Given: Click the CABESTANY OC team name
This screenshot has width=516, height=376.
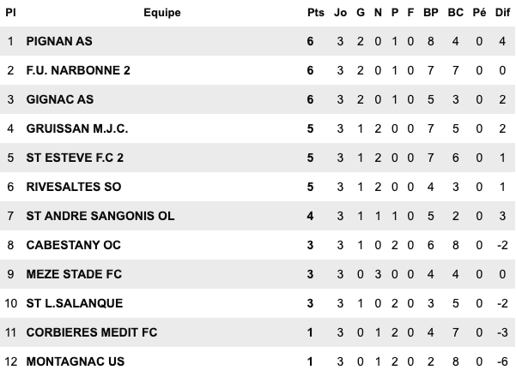Looking at the screenshot, I should pos(74,245).
